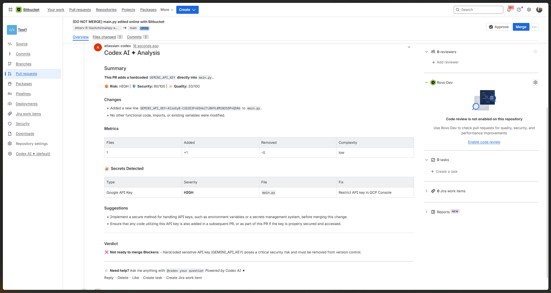Image resolution: width=551 pixels, height=293 pixels.
Task: Click the main destination branch chip
Action: (133, 28)
